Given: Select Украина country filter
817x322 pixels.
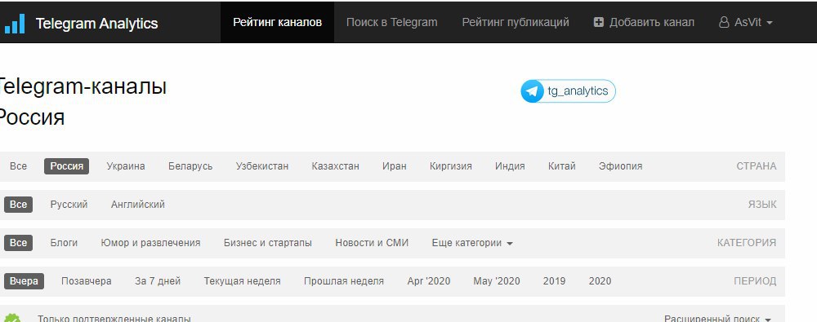Looking at the screenshot, I should pyautogui.click(x=126, y=166).
